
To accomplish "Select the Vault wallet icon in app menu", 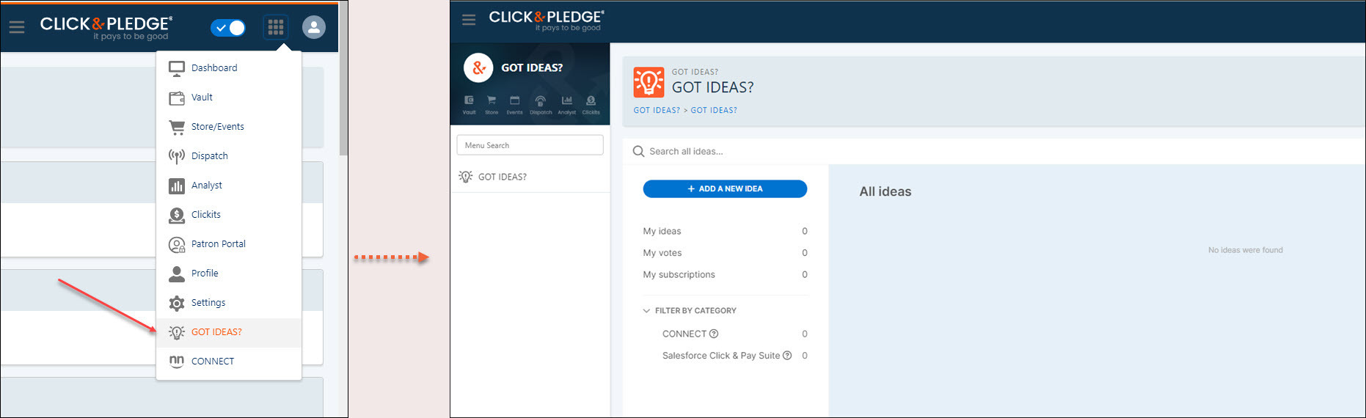I will point(177,98).
